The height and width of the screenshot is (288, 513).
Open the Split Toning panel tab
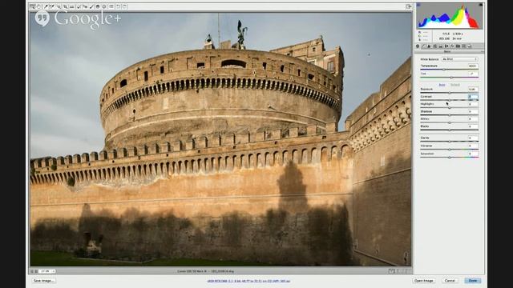441,46
